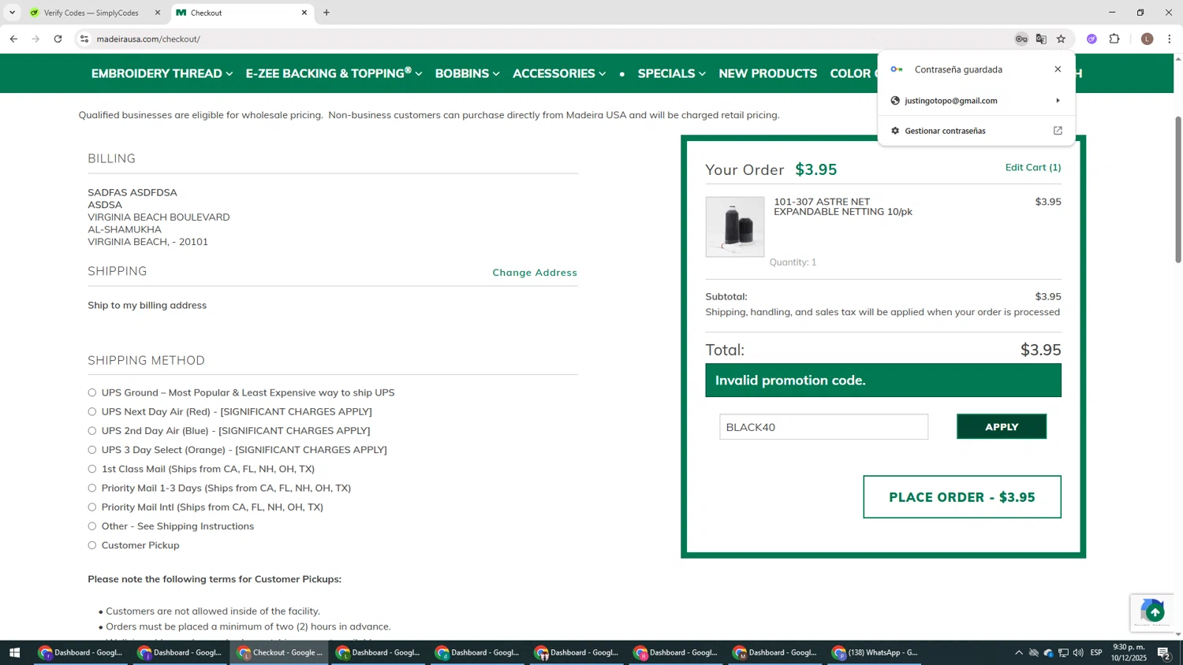Open the extensions puzzle icon
This screenshot has width=1183, height=665.
pyautogui.click(x=1114, y=39)
